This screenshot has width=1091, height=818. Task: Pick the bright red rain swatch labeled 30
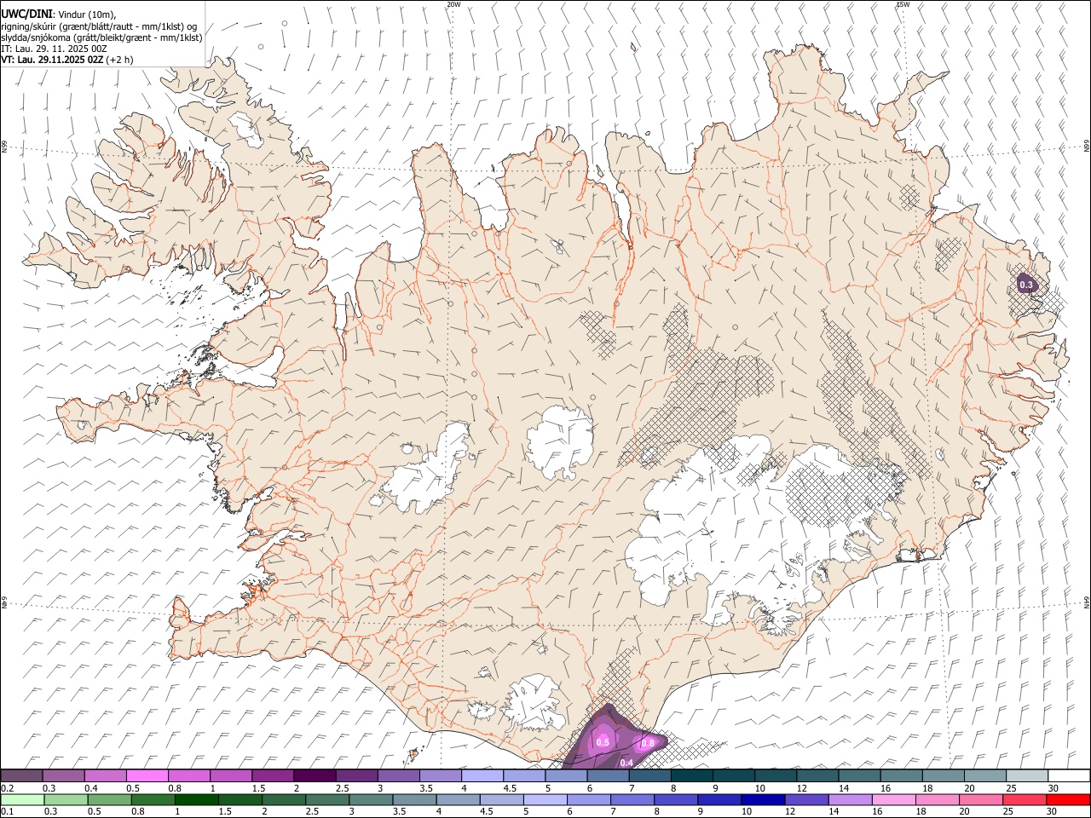[x=1069, y=799]
